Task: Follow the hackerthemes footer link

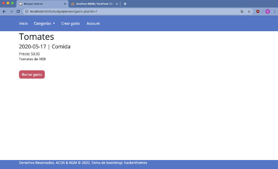Action: tap(135, 163)
